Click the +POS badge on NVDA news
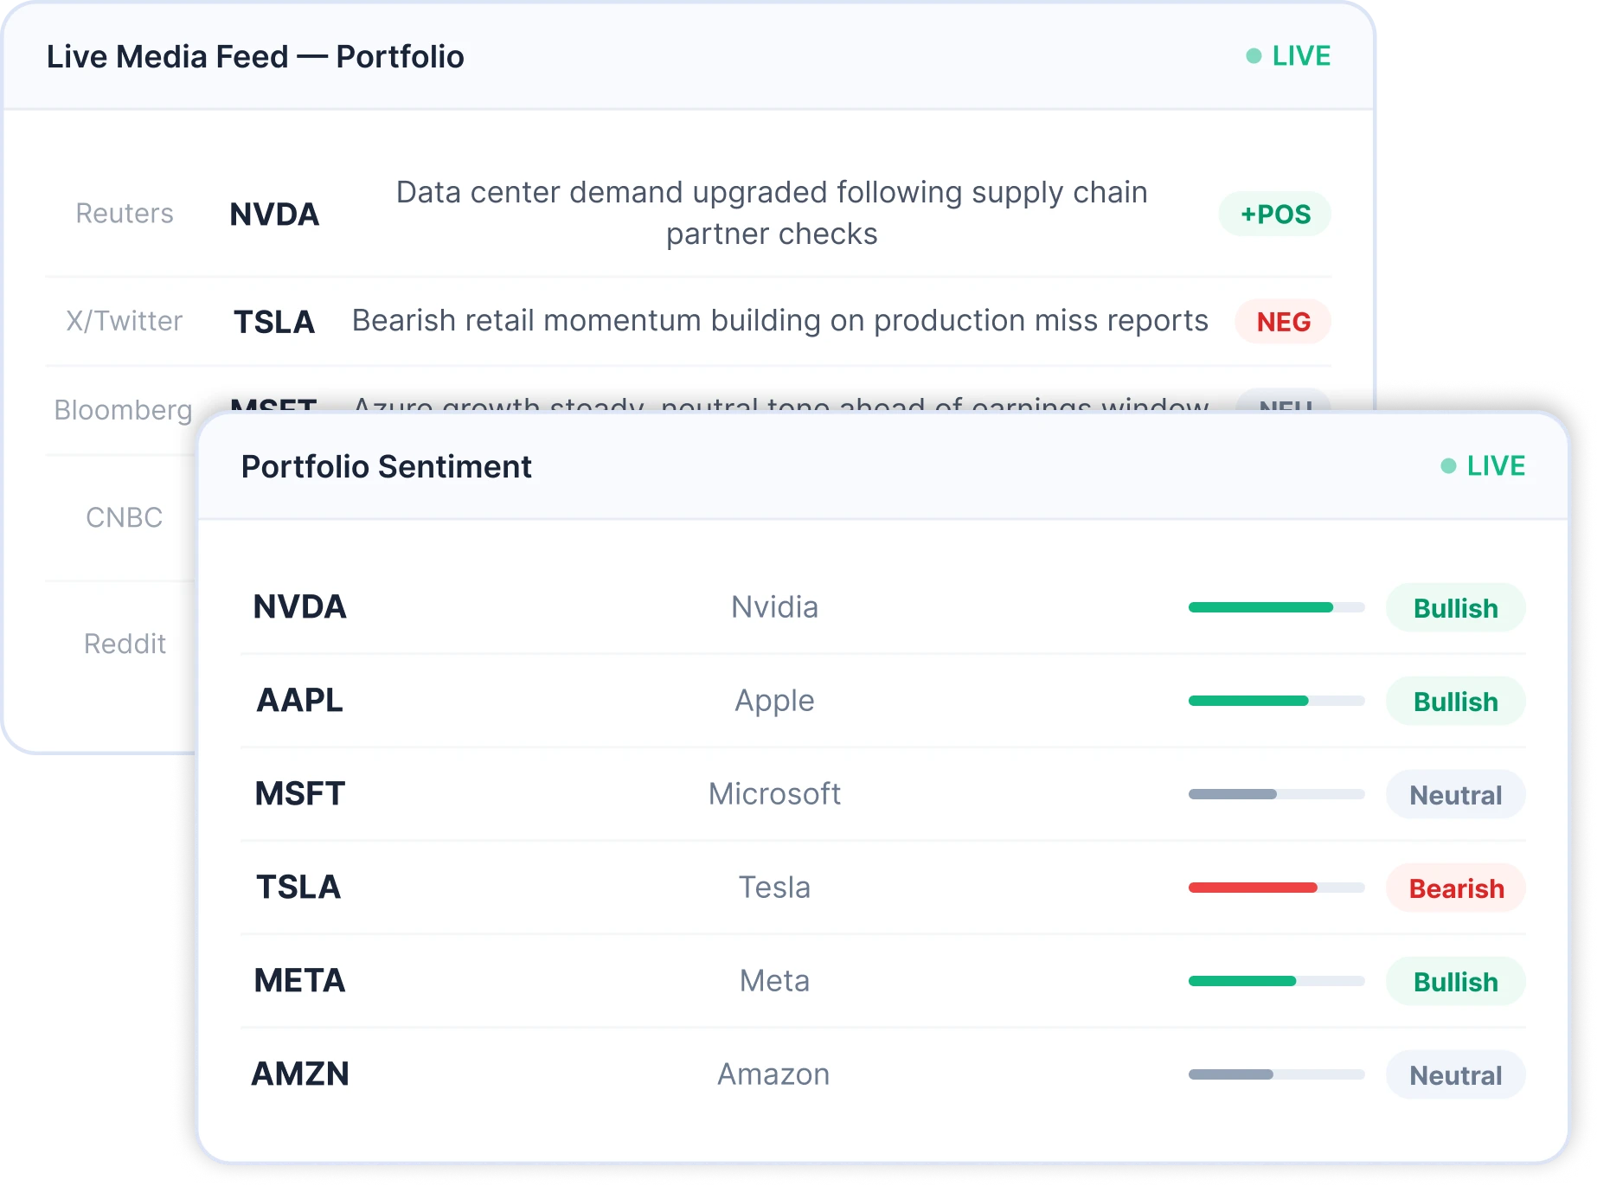Screen dimensions: 1597x1186 (1274, 215)
